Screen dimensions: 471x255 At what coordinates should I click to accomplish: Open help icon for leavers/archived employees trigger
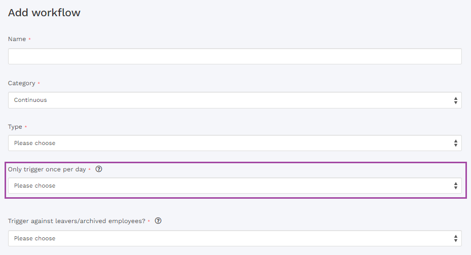tap(158, 221)
